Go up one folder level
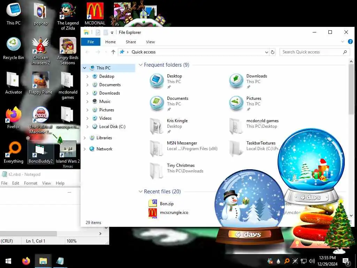Screen dimensions: 357x268 [113, 52]
